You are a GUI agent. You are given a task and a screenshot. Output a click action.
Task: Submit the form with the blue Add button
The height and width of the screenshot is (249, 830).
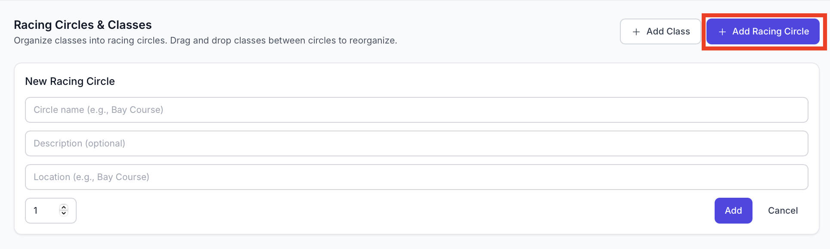click(733, 210)
